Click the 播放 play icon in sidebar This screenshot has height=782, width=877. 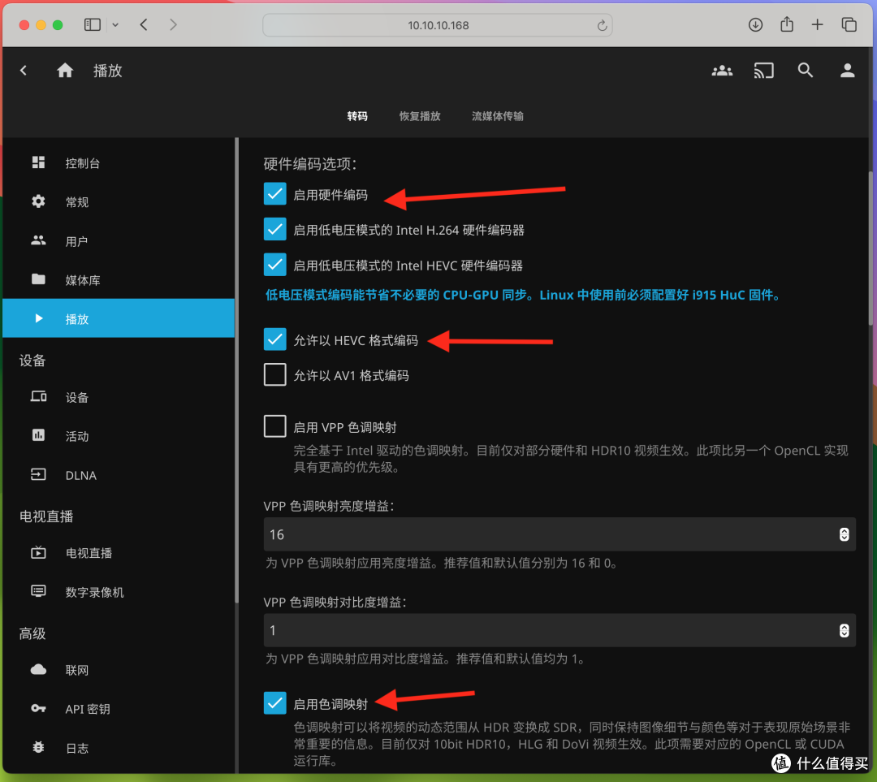click(x=38, y=318)
